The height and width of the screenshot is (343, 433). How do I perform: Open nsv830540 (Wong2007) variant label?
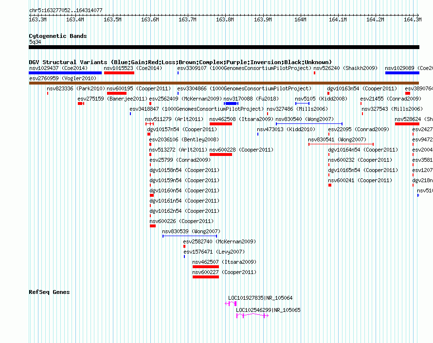(x=305, y=119)
